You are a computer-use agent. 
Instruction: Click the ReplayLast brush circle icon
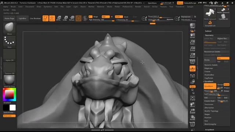(177, 18)
